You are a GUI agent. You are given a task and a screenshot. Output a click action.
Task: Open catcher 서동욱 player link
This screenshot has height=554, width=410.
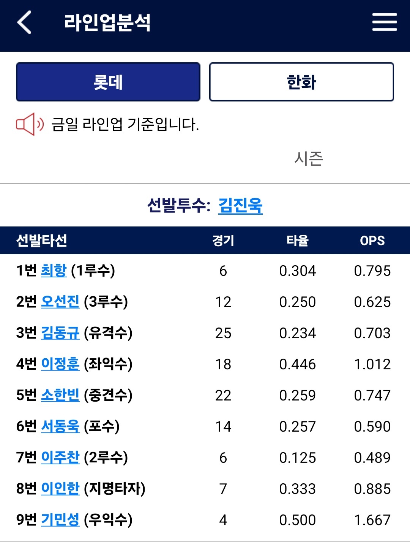60,426
